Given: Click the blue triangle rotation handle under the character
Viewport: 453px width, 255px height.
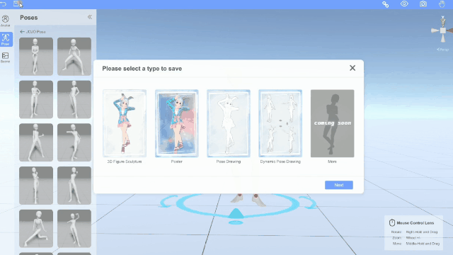Looking at the screenshot, I should pyautogui.click(x=236, y=213).
